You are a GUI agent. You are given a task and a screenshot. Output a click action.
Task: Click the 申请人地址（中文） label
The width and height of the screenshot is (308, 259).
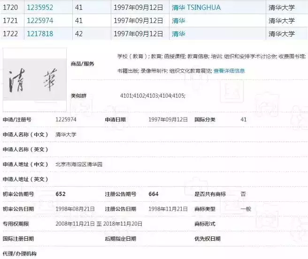pyautogui.click(x=25, y=164)
